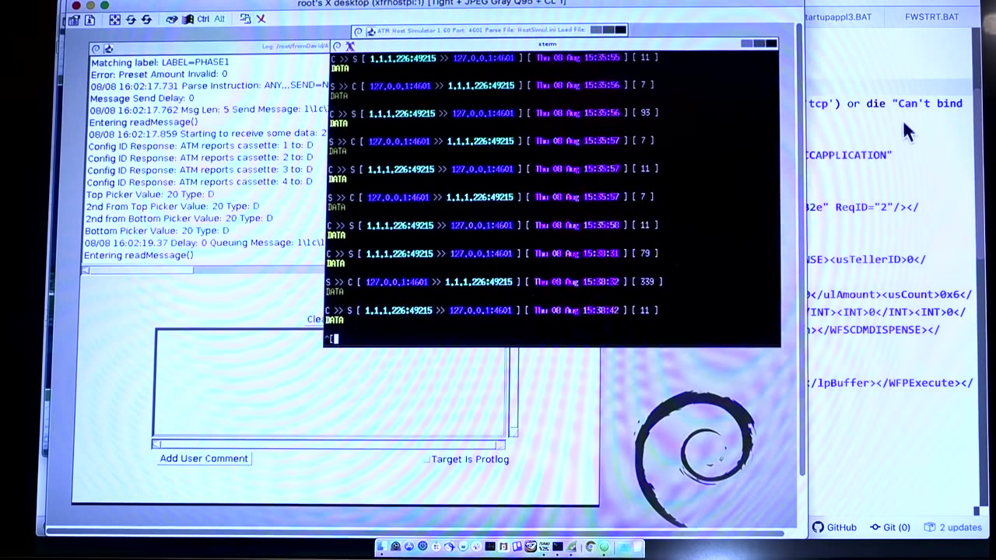Open TurboVNC viewer in the Dock
The image size is (996, 560).
point(544,547)
